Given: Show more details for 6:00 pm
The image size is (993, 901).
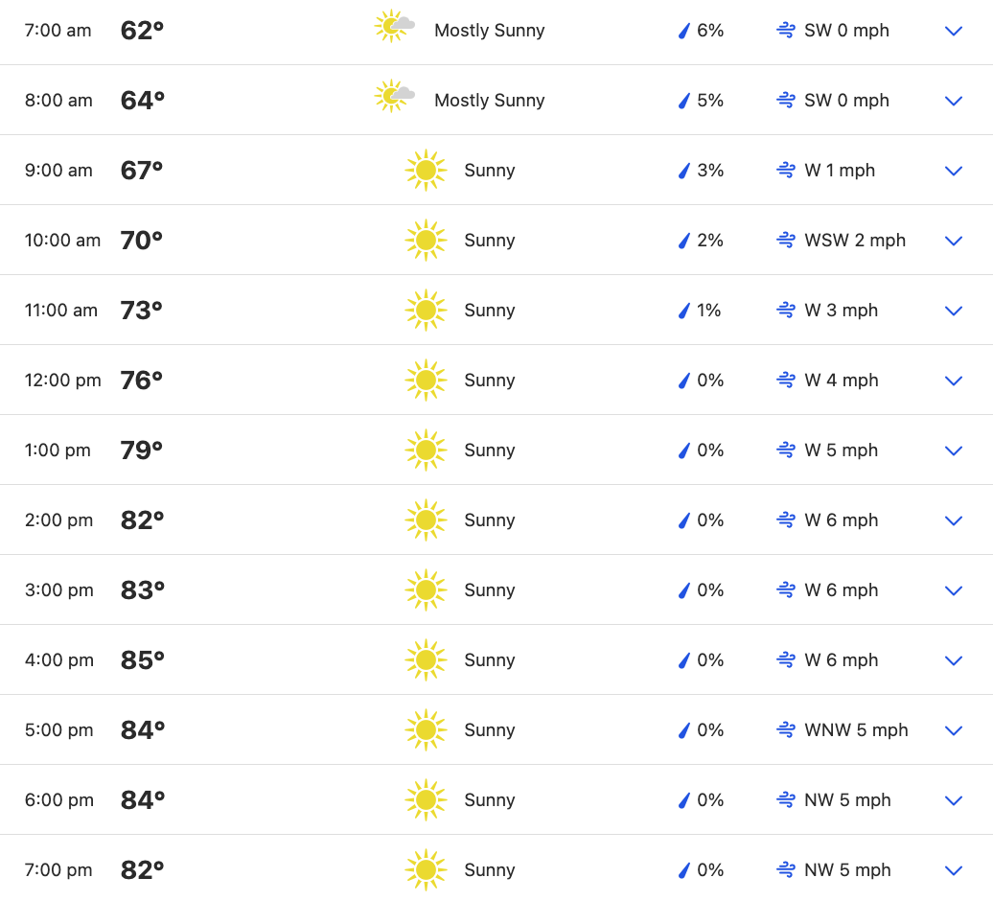Looking at the screenshot, I should tap(953, 800).
